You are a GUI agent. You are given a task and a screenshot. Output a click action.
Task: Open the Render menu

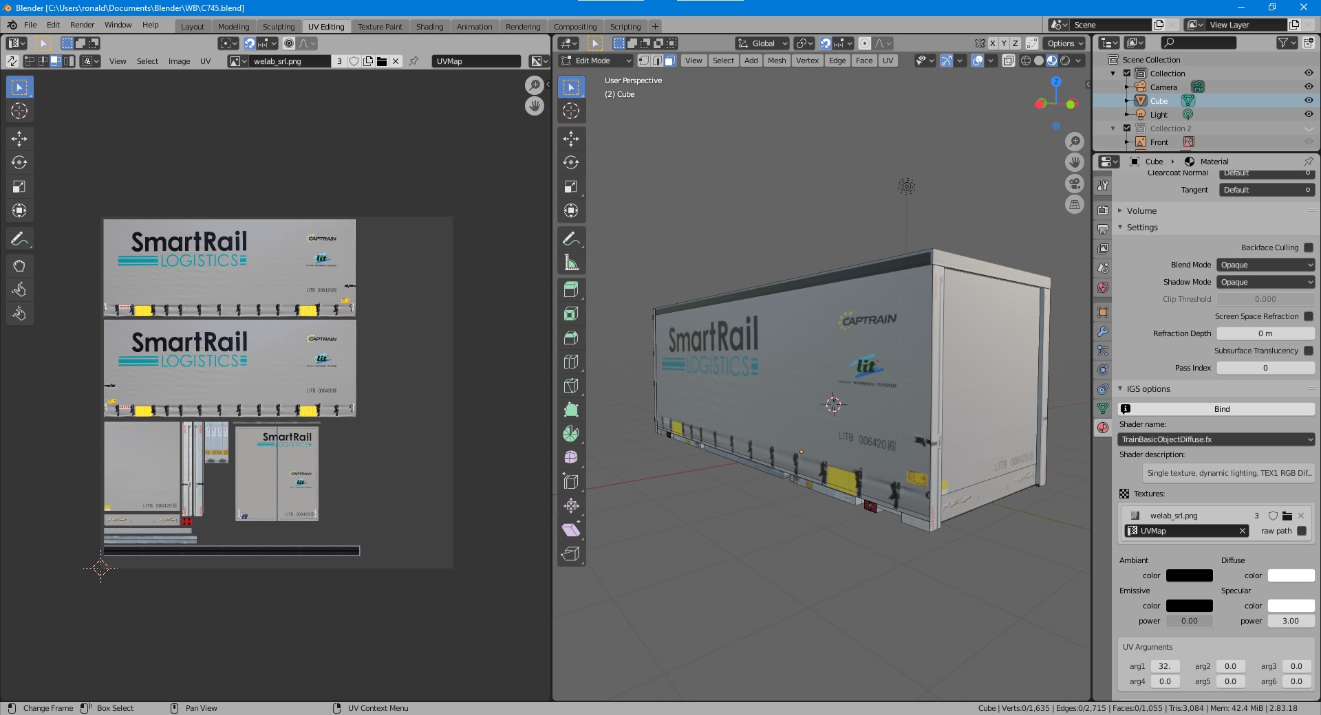click(82, 25)
